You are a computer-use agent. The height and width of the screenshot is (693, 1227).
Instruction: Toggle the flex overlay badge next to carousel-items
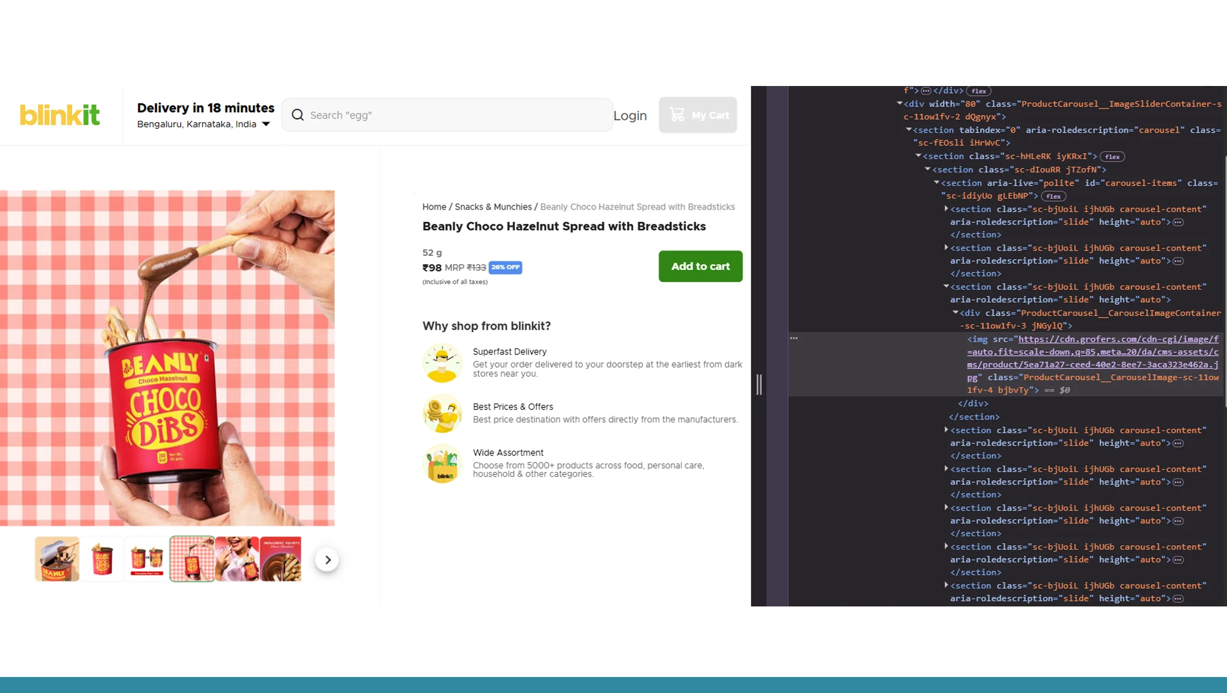[1053, 196]
